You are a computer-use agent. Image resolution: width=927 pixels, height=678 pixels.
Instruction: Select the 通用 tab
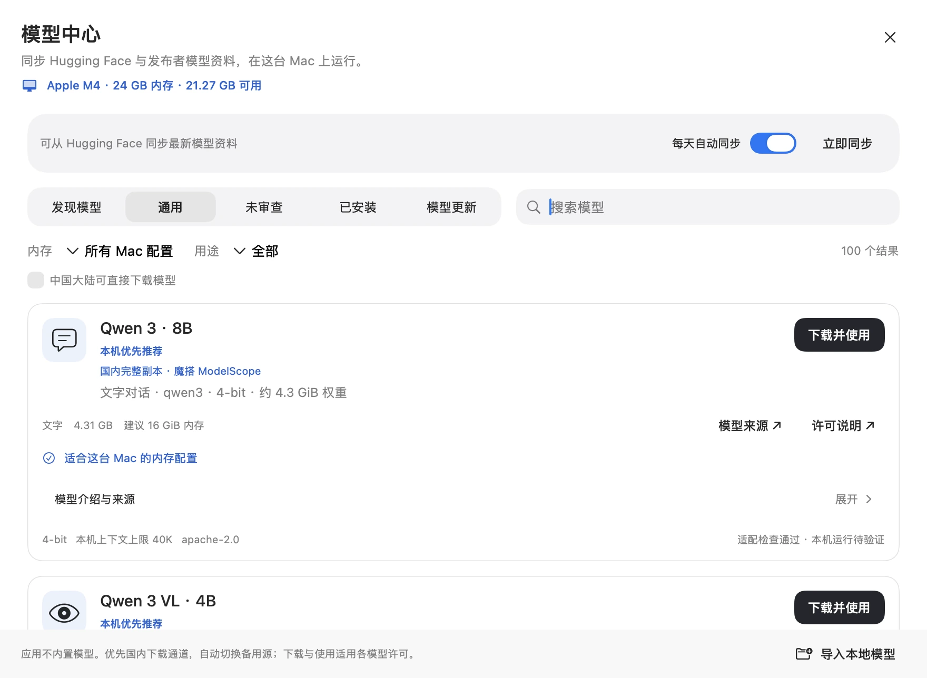tap(170, 207)
